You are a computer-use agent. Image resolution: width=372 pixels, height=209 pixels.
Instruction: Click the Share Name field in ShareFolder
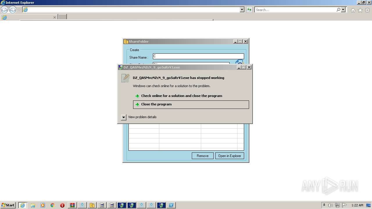pos(198,56)
